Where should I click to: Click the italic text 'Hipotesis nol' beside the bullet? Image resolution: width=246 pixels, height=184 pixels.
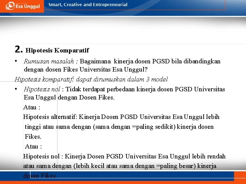[42, 89]
